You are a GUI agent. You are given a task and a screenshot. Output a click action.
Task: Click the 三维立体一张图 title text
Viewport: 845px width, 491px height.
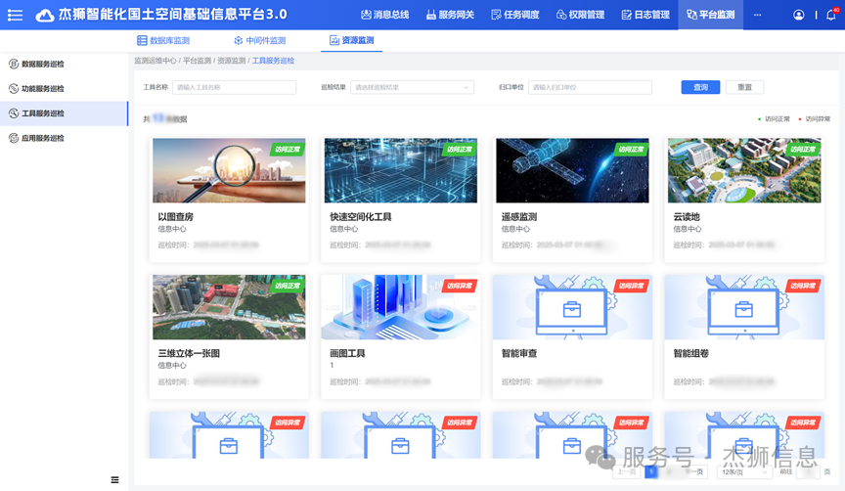click(x=189, y=353)
